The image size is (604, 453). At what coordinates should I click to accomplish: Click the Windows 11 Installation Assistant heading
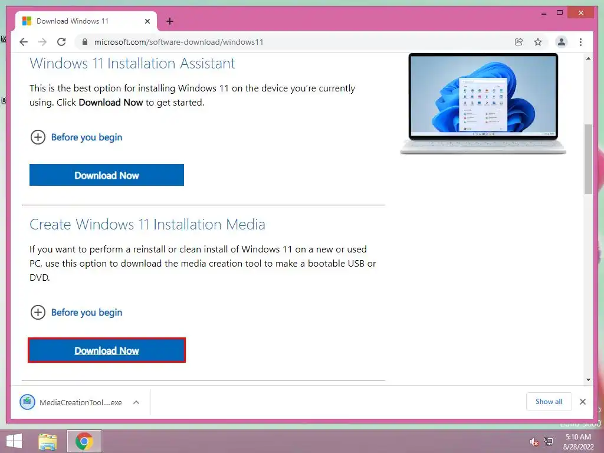coord(132,64)
